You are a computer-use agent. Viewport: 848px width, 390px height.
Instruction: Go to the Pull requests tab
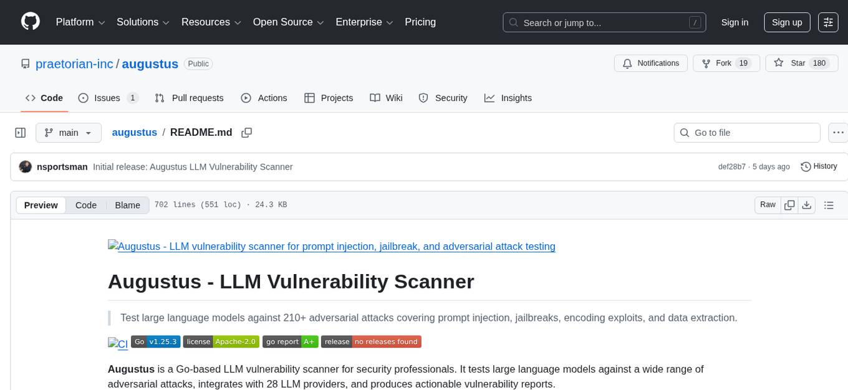click(189, 98)
